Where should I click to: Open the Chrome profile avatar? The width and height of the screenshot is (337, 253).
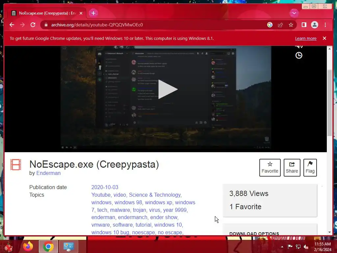[x=314, y=25]
